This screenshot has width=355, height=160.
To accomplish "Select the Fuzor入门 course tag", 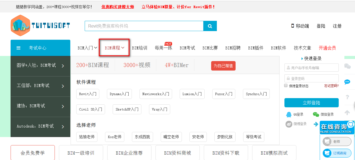I will 224,94.
